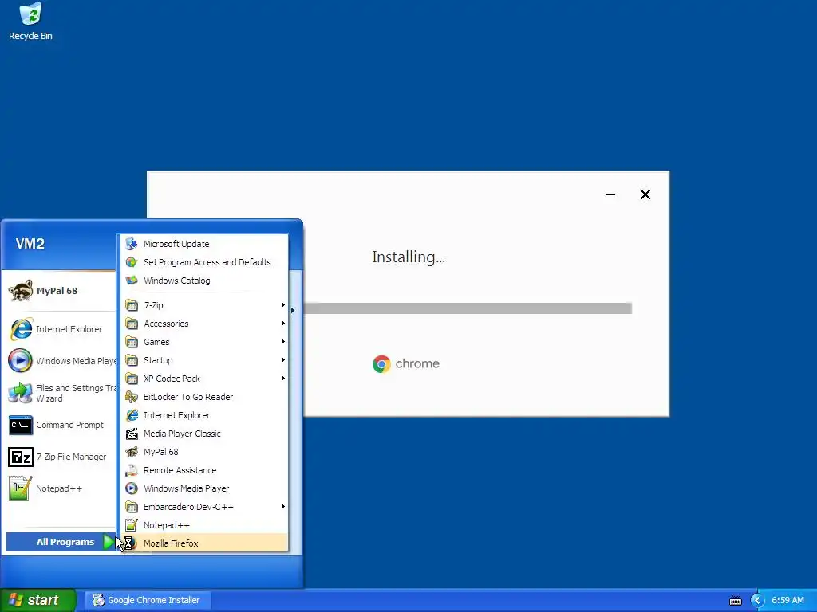This screenshot has width=817, height=612.
Task: Expand the XP Codec Pack submenu arrow
Action: pyautogui.click(x=283, y=379)
